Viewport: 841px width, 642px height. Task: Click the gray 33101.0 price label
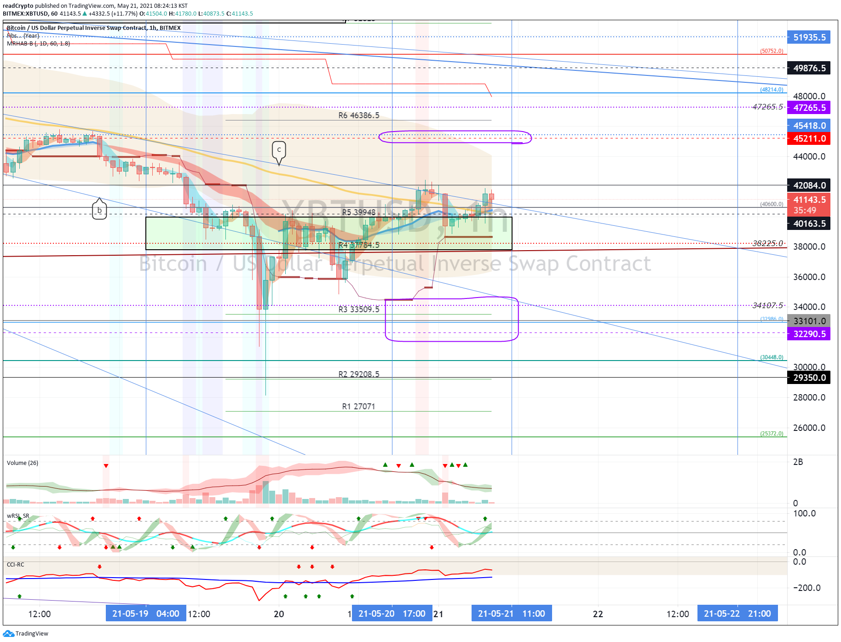[x=809, y=321]
